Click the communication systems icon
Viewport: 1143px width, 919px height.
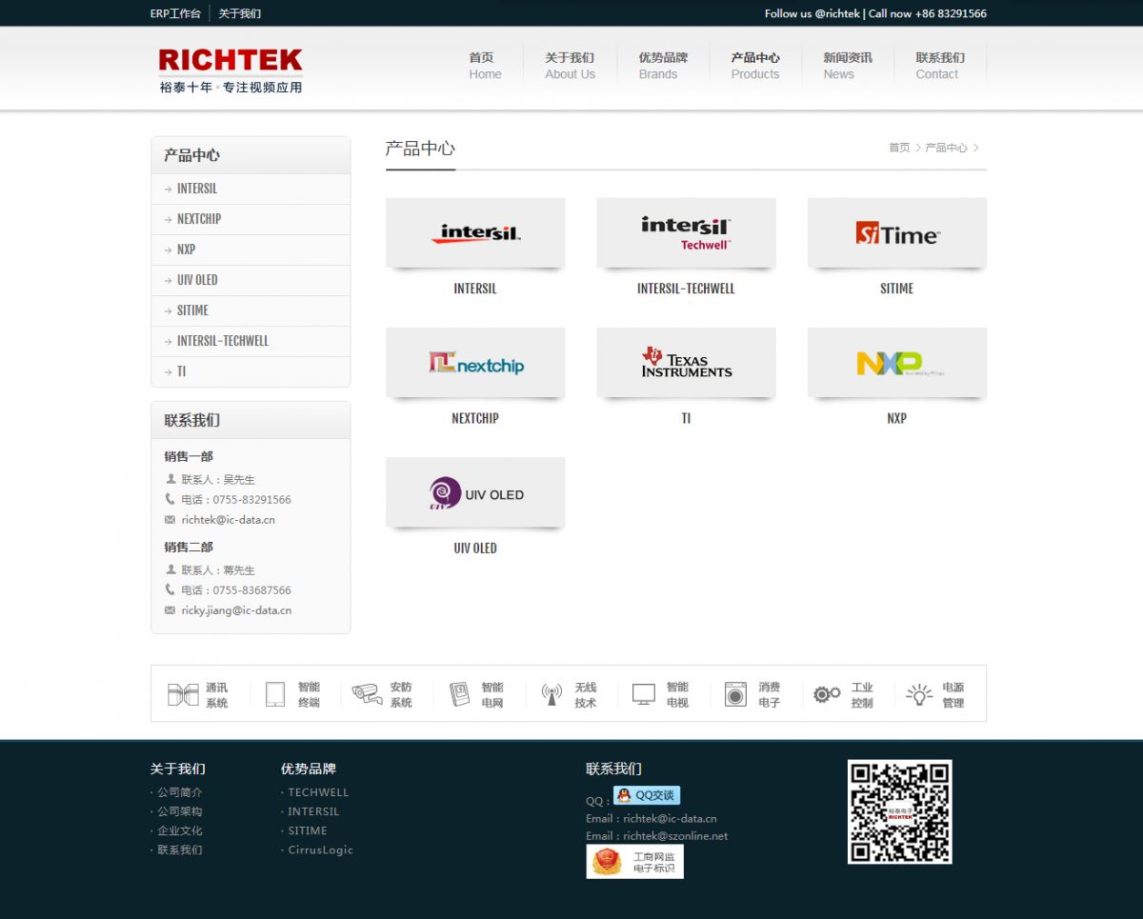[x=183, y=694]
